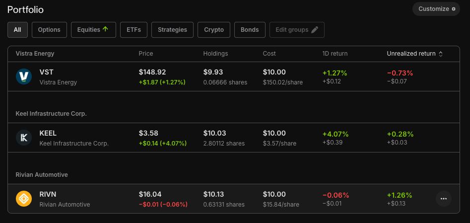The height and width of the screenshot is (223, 470).
Task: Open the VST ticker row
Action: click(x=233, y=76)
